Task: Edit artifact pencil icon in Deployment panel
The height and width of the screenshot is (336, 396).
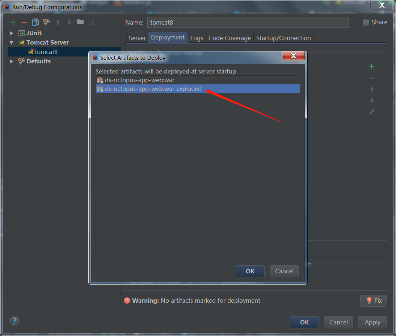Action: point(372,112)
